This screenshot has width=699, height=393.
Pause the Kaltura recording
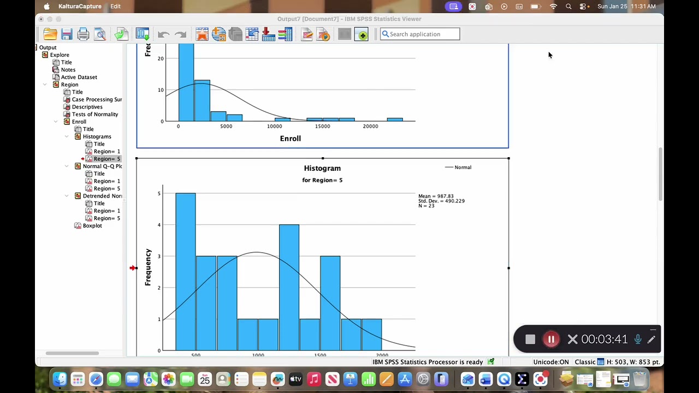point(551,340)
